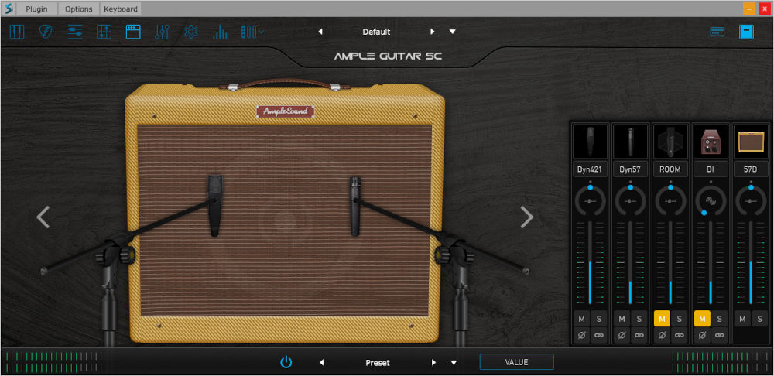774x376 pixels.
Task: Solo the Dyn57 channel
Action: (x=639, y=319)
